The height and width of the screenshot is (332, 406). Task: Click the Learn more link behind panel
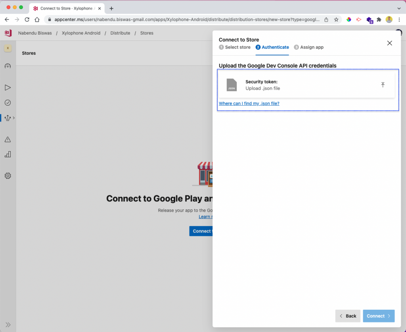206,217
